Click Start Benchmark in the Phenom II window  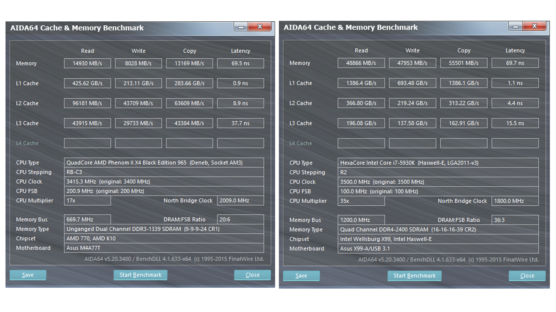pos(140,275)
